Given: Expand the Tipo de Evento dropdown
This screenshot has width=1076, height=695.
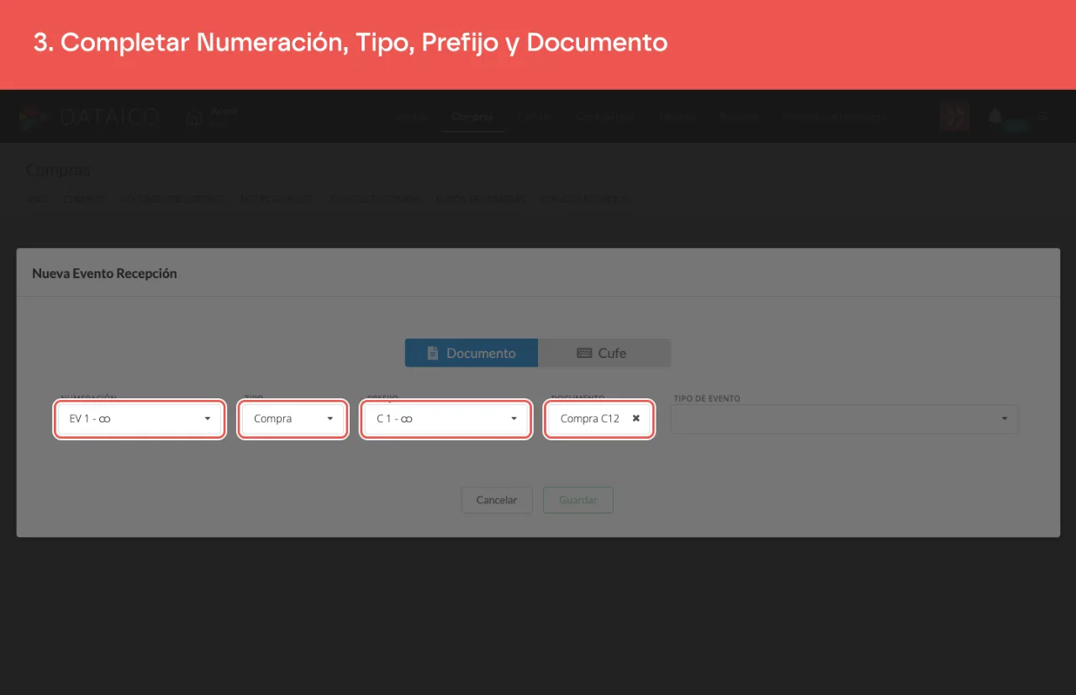Looking at the screenshot, I should coord(845,419).
